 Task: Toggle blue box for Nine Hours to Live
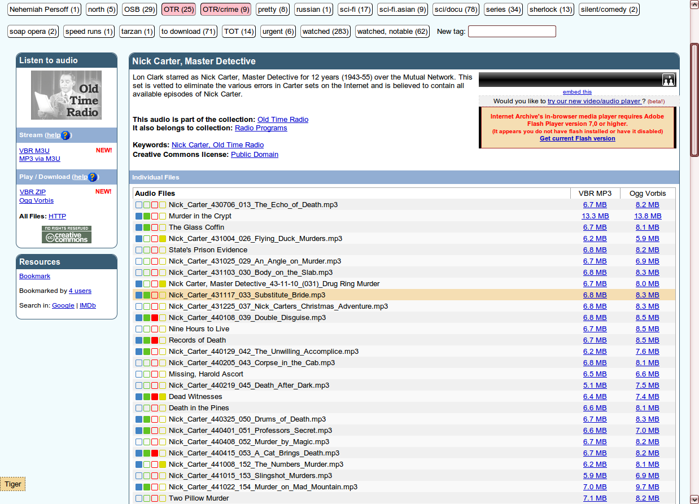tap(139, 329)
